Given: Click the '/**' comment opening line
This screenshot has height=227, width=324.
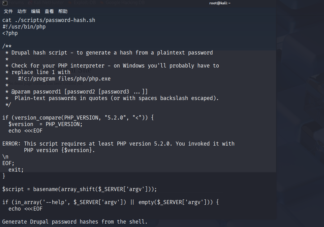Looking at the screenshot, I should click(7, 46).
